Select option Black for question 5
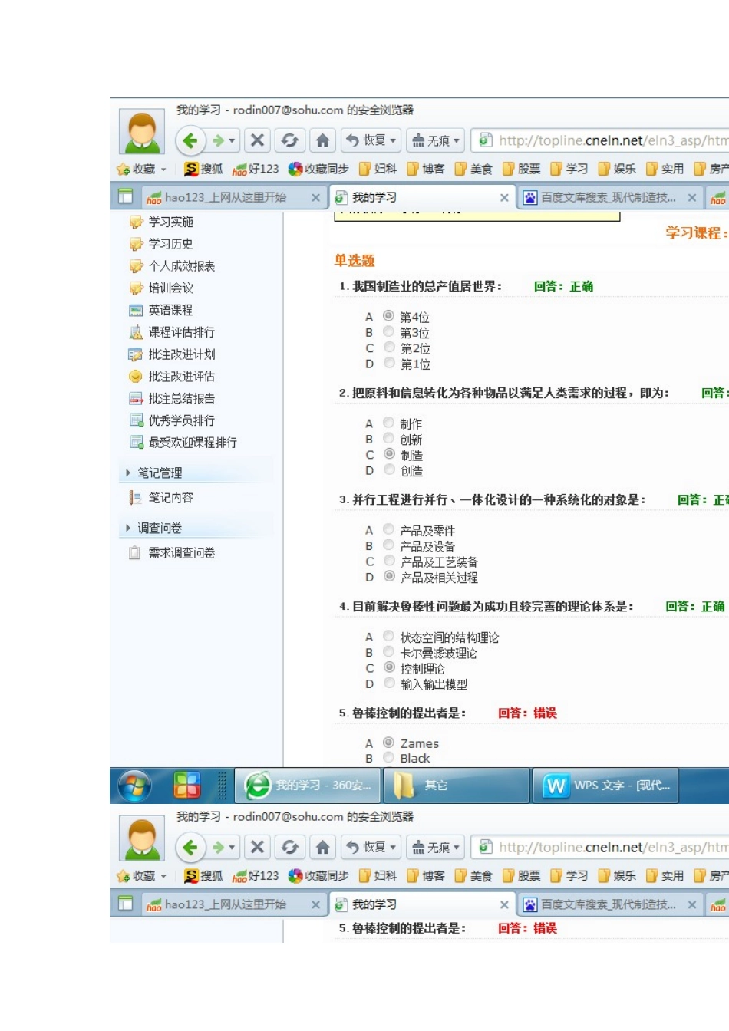The height and width of the screenshot is (1031, 729). [x=389, y=758]
